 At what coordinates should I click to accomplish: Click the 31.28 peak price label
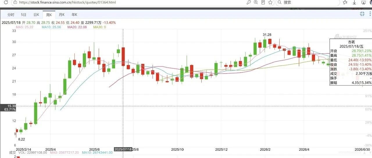tap(267, 35)
